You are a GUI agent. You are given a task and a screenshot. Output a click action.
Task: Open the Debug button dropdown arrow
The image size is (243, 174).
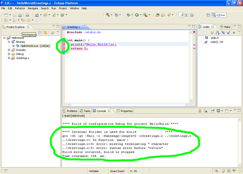(x=132, y=15)
